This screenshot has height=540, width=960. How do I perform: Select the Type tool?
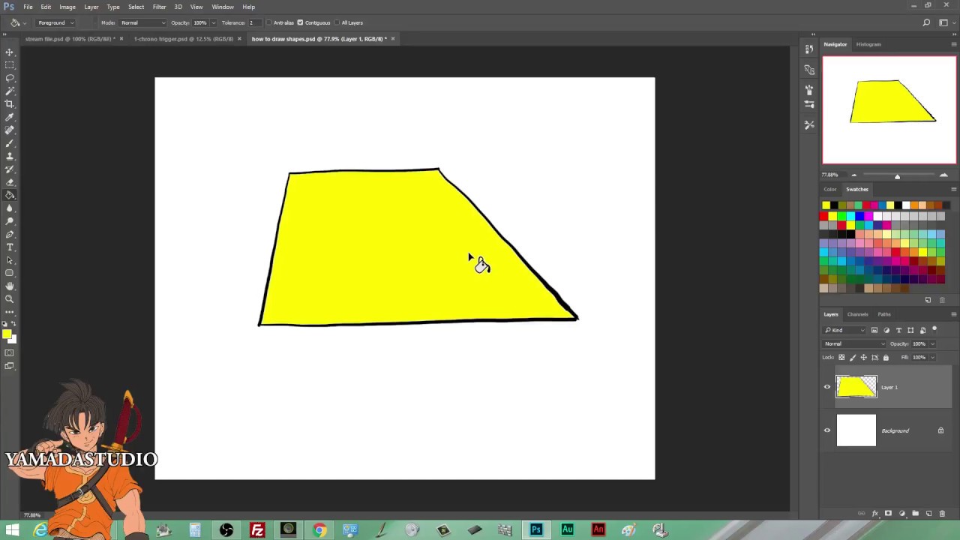[10, 247]
